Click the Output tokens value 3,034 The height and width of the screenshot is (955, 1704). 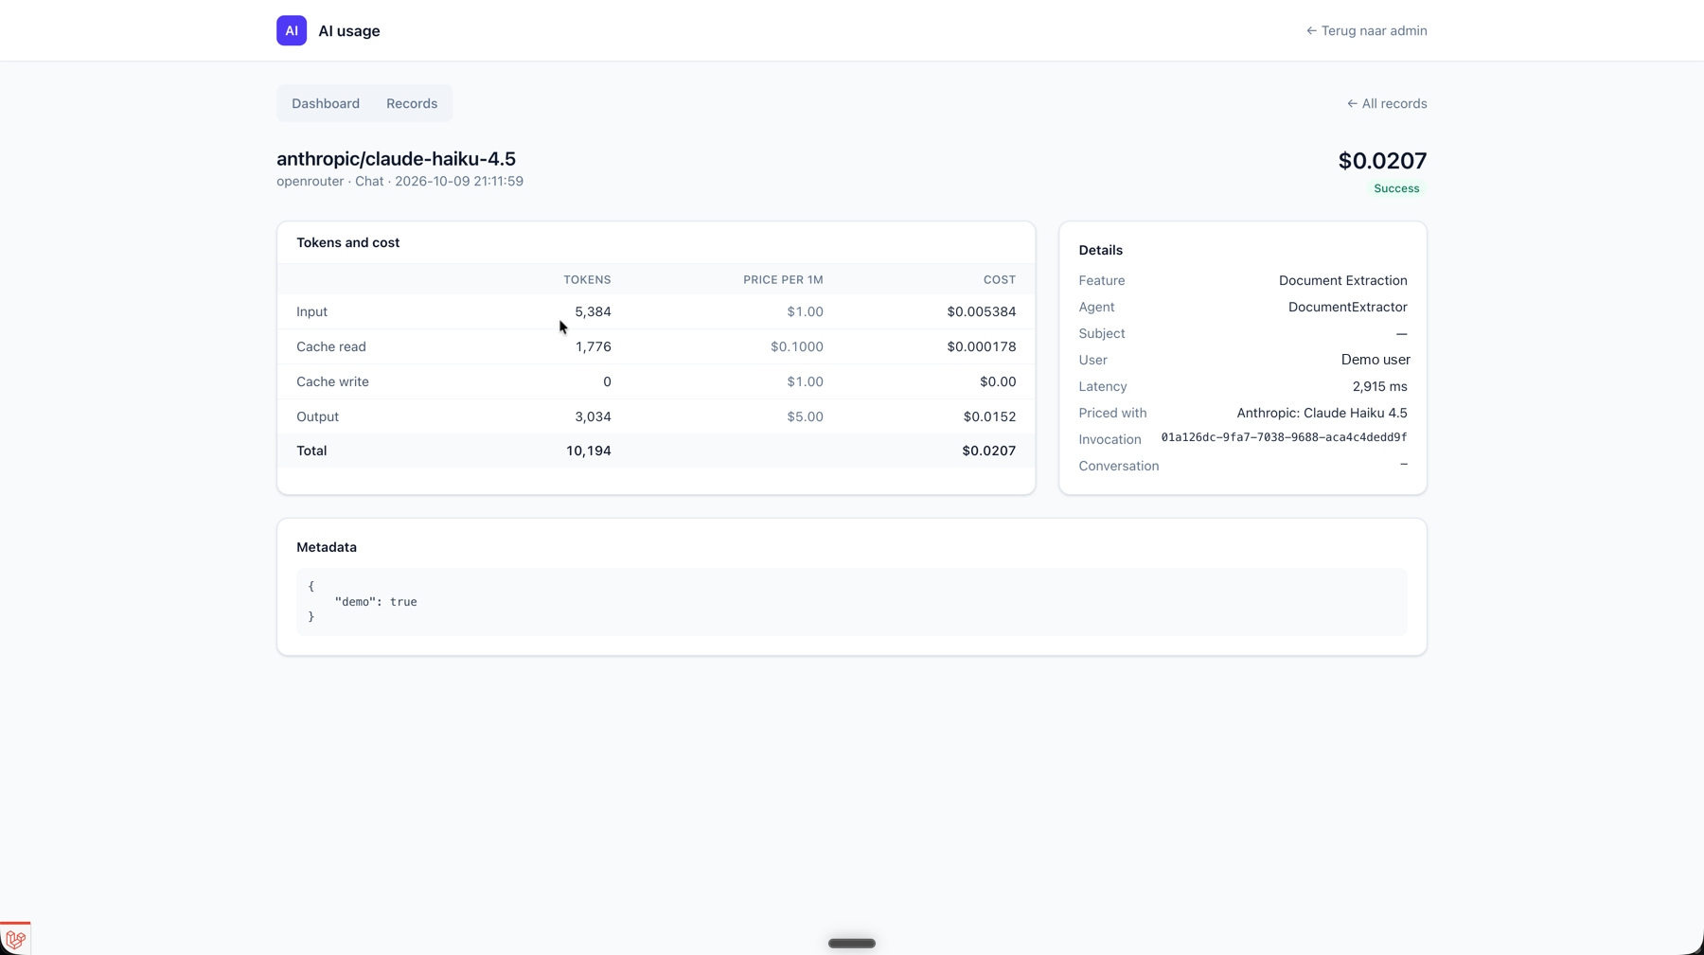pos(593,416)
